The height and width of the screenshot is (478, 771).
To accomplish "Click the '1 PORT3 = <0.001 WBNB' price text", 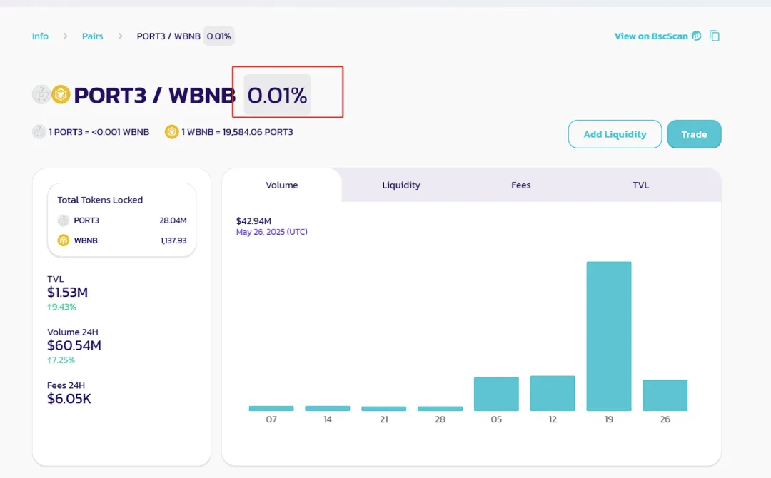I will point(99,132).
